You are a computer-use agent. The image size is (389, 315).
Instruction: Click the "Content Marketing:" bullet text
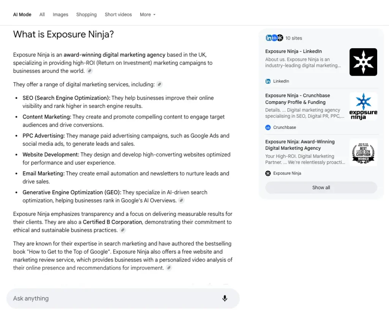(x=47, y=117)
